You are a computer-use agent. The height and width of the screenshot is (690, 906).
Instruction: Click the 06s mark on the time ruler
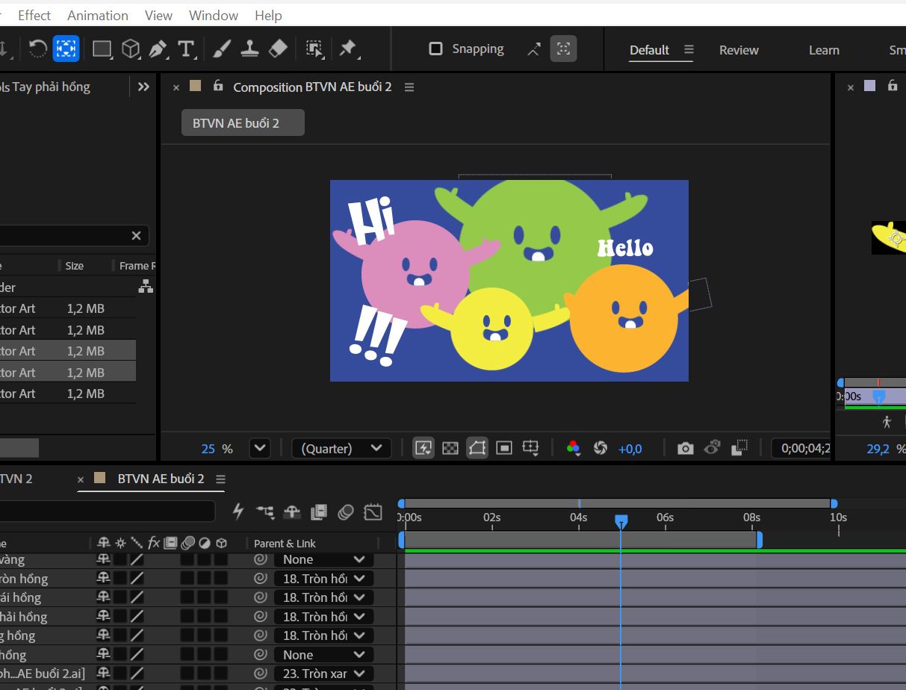tap(665, 517)
